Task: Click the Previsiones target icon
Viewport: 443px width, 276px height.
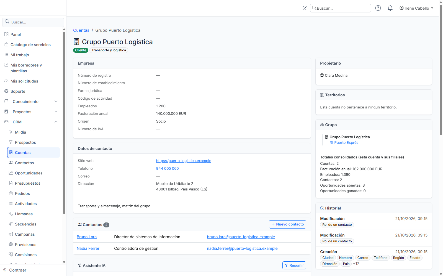Action: tap(11, 245)
